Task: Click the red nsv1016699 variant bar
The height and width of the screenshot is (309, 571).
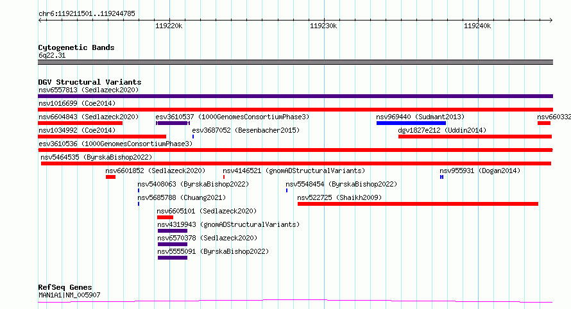Action: (x=295, y=110)
